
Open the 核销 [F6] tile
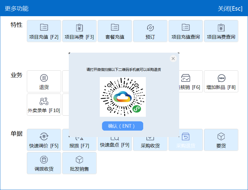[191, 81]
